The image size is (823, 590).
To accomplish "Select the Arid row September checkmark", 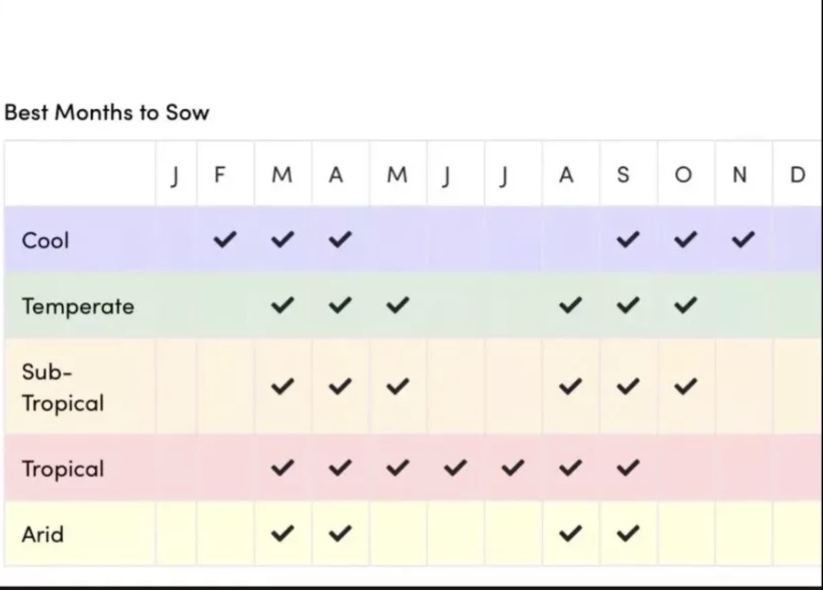I will (628, 533).
